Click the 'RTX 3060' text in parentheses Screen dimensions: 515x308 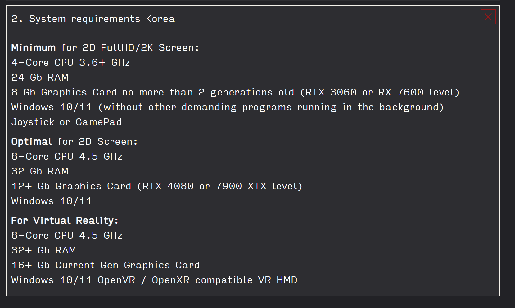331,92
